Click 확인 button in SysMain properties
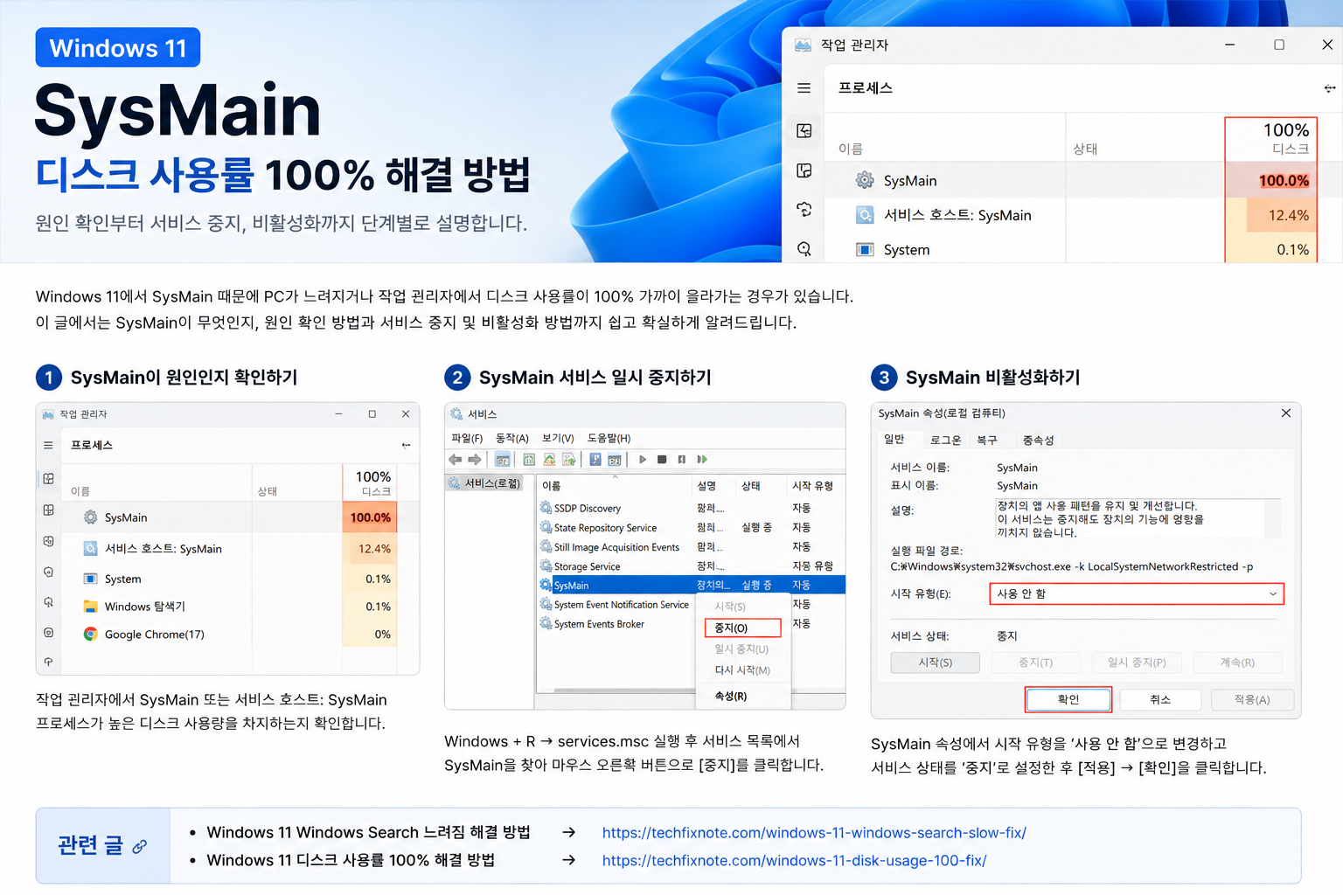This screenshot has height=895, width=1343. tap(1068, 699)
